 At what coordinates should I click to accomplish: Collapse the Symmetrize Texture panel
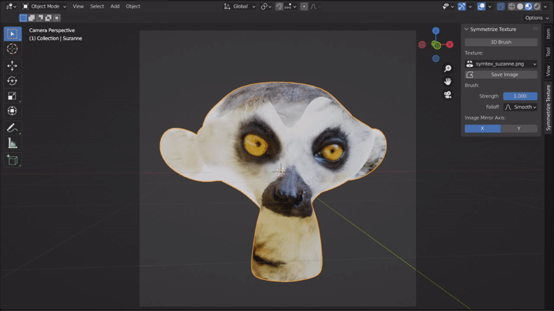[465, 29]
